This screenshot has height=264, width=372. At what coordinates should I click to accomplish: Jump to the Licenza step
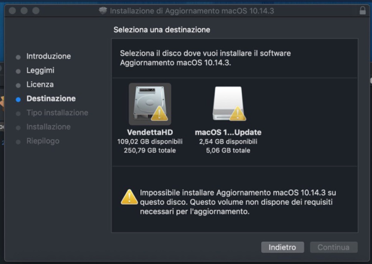(x=40, y=84)
